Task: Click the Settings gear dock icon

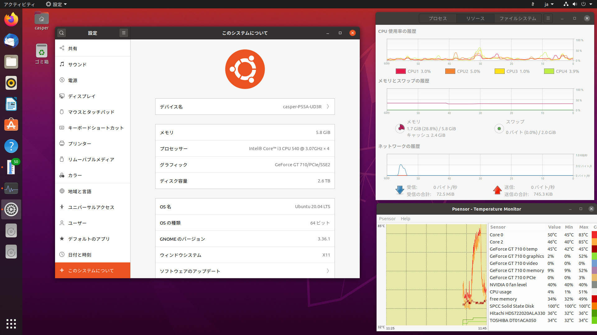Action: pos(11,209)
